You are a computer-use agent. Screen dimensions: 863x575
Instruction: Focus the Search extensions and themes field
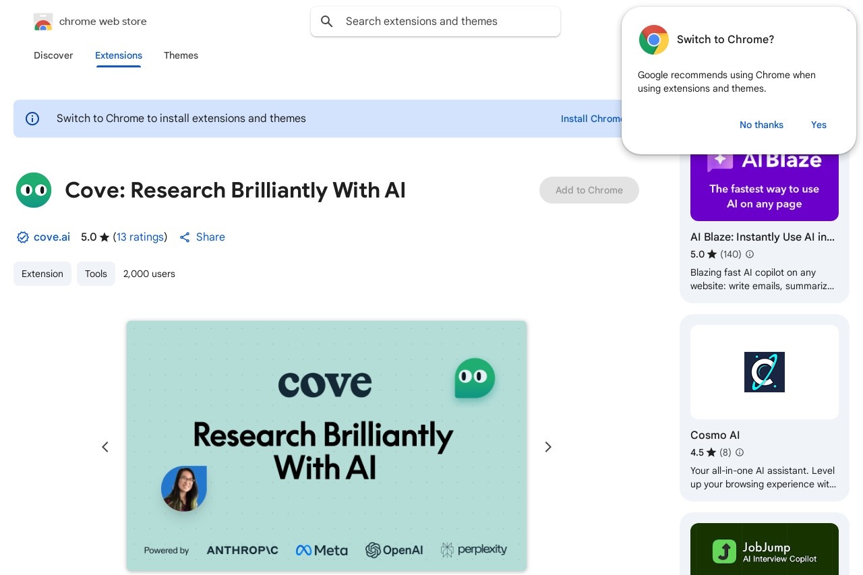click(x=436, y=22)
